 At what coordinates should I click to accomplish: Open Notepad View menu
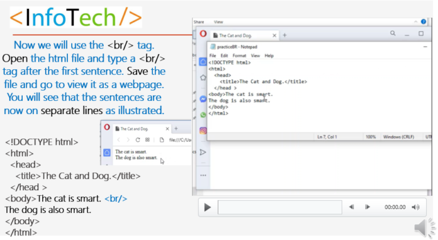[255, 55]
